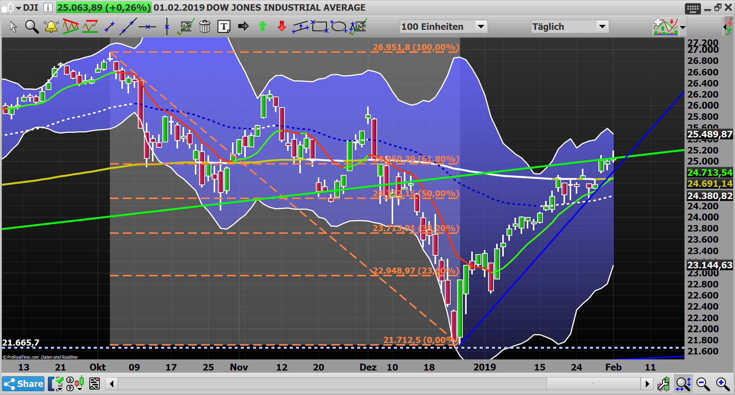Draw a horizontal line on the chart
The height and width of the screenshot is (395, 735).
click(x=147, y=26)
